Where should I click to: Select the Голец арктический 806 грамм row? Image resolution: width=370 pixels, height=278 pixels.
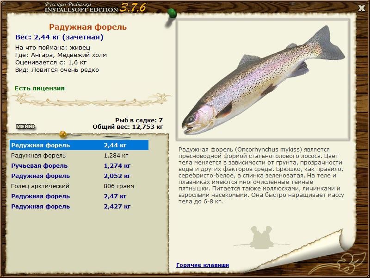tap(79, 186)
